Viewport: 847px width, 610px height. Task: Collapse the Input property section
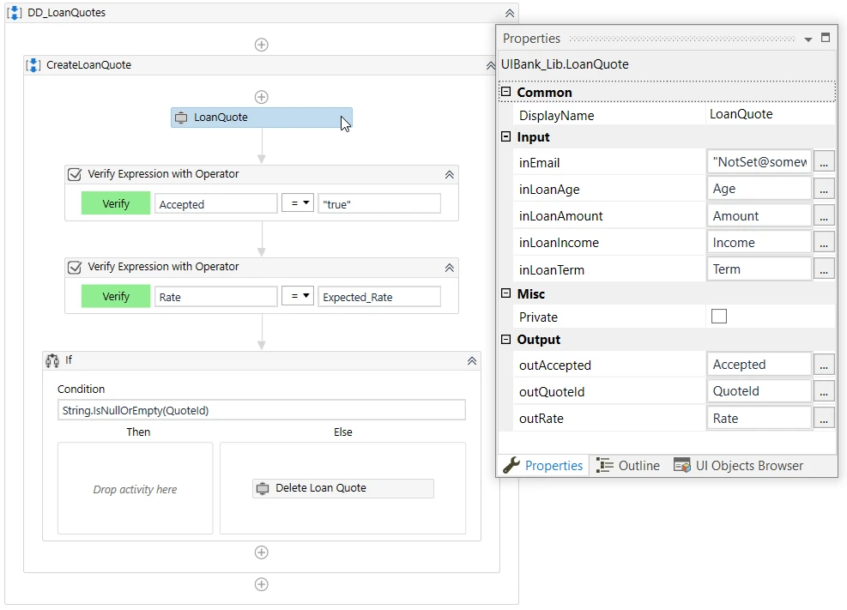(505, 136)
